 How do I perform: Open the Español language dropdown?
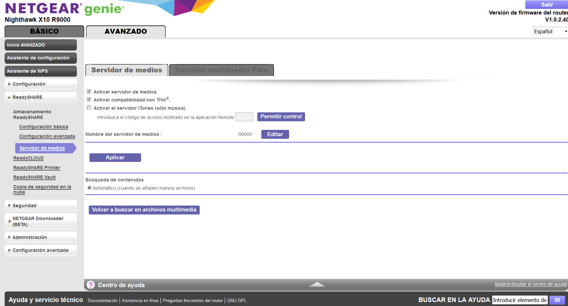point(550,31)
